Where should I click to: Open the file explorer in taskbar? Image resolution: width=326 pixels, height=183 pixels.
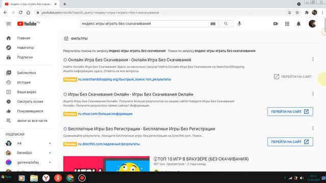pos(34,178)
